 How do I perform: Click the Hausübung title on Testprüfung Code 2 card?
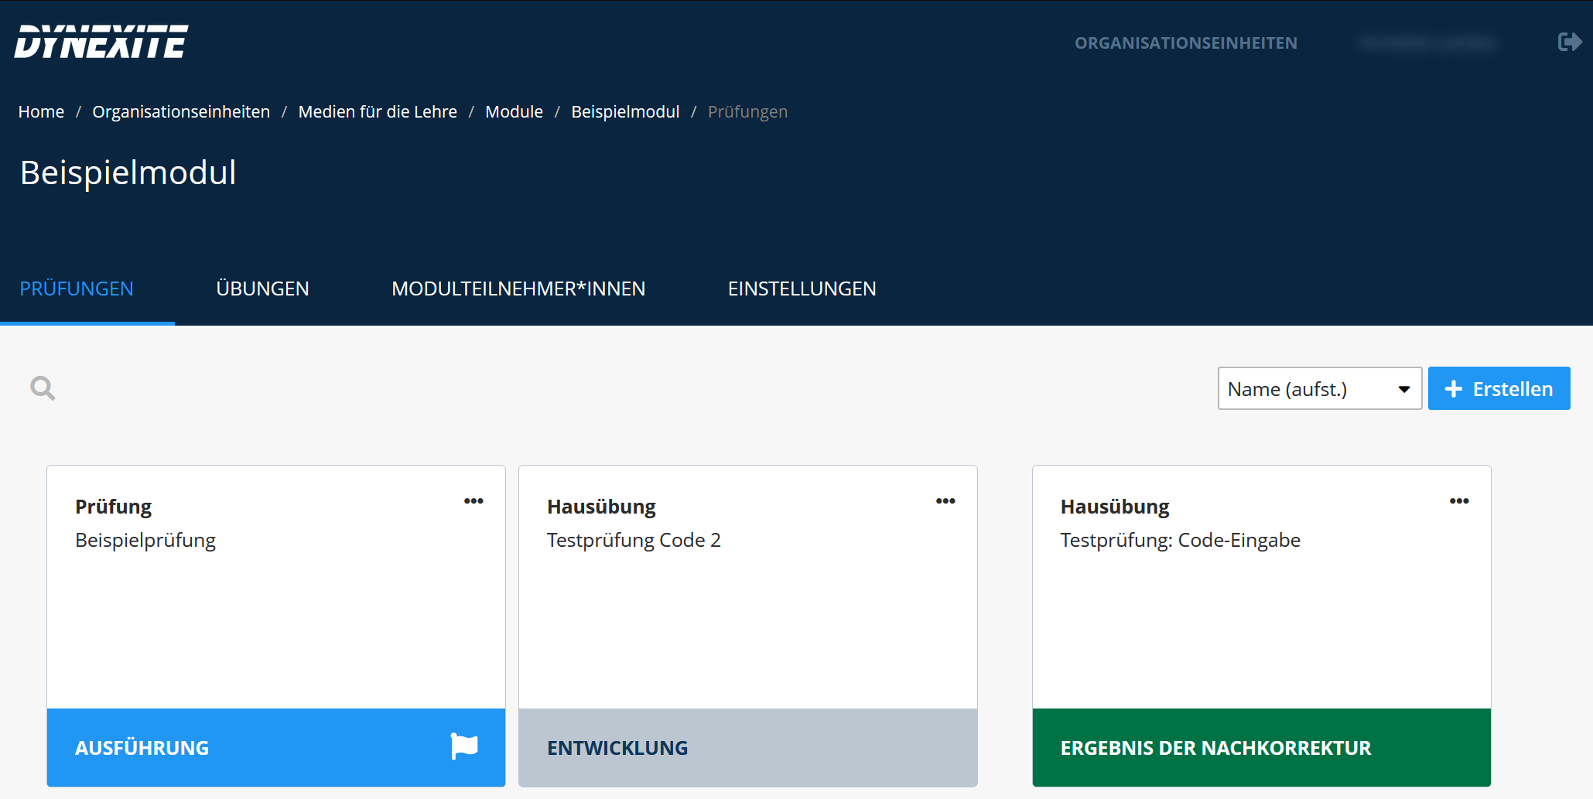(x=601, y=507)
